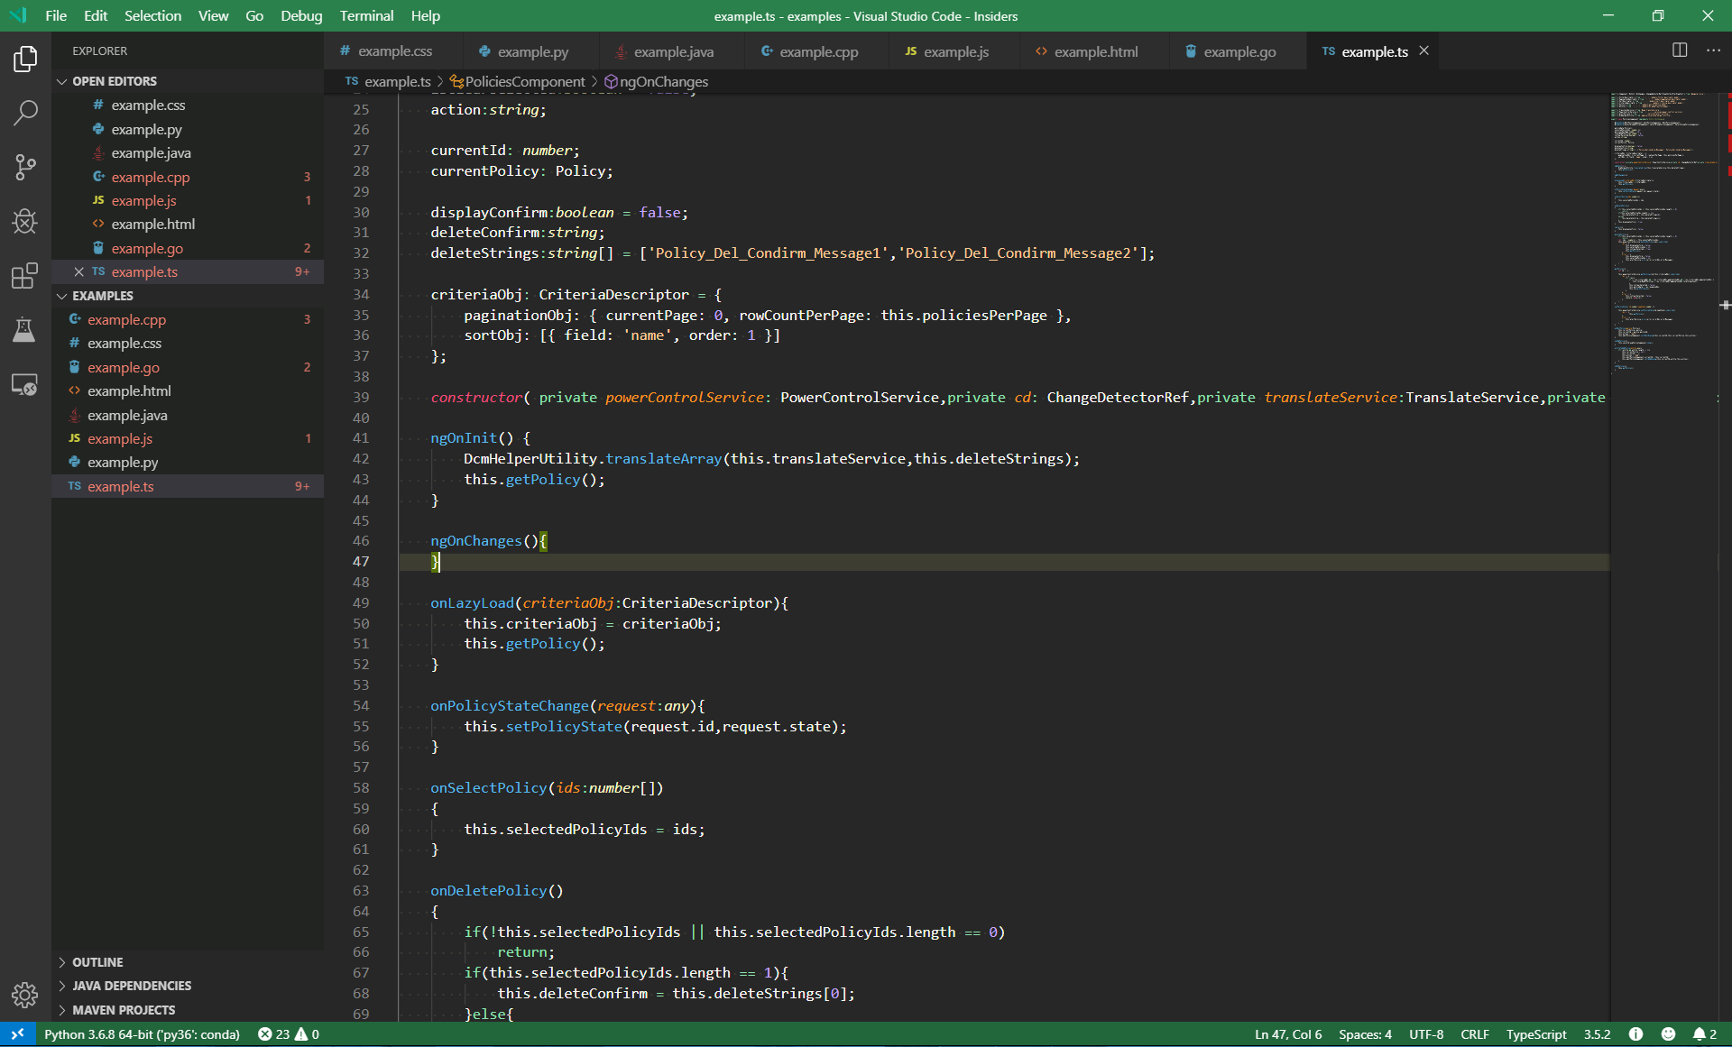Expand the Outline section
This screenshot has height=1047, width=1732.
click(x=97, y=962)
